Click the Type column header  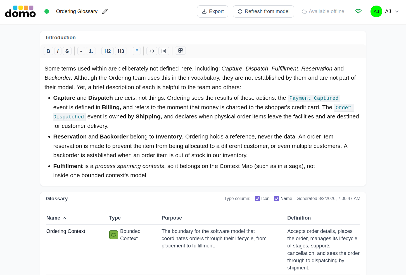(x=115, y=218)
